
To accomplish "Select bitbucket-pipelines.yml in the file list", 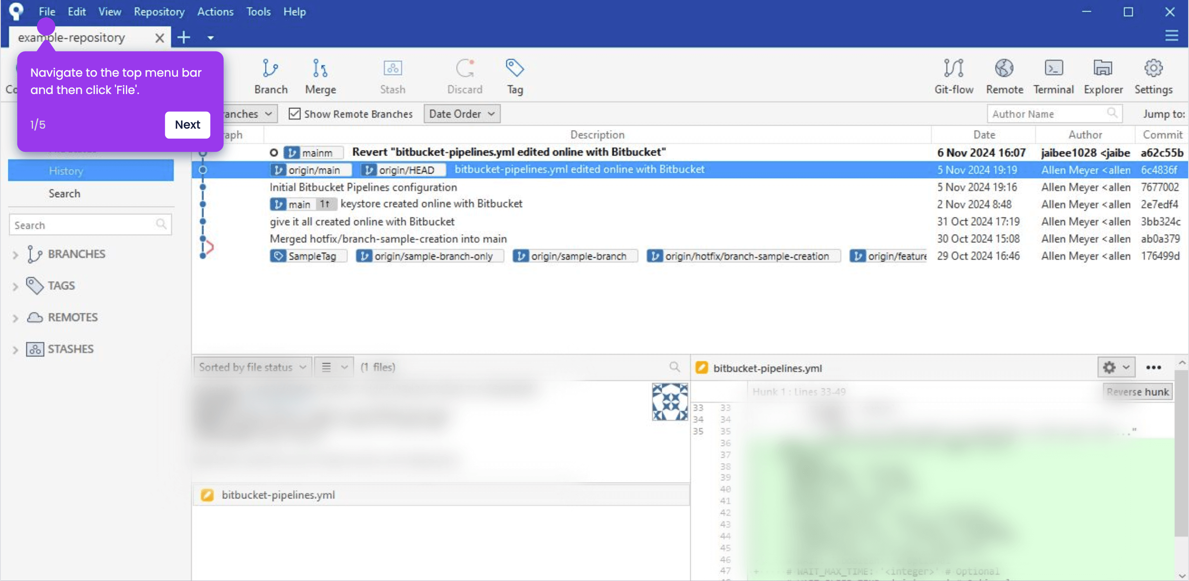I will [441, 495].
